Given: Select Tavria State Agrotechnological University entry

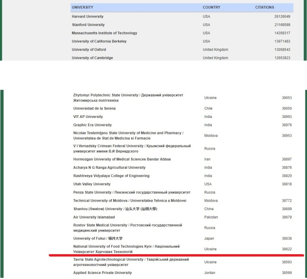Looking at the screenshot, I should [131, 262].
